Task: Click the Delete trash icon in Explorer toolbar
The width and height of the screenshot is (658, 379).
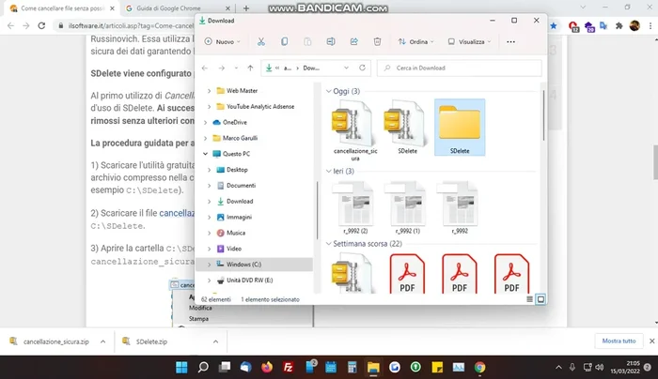Action: point(377,41)
